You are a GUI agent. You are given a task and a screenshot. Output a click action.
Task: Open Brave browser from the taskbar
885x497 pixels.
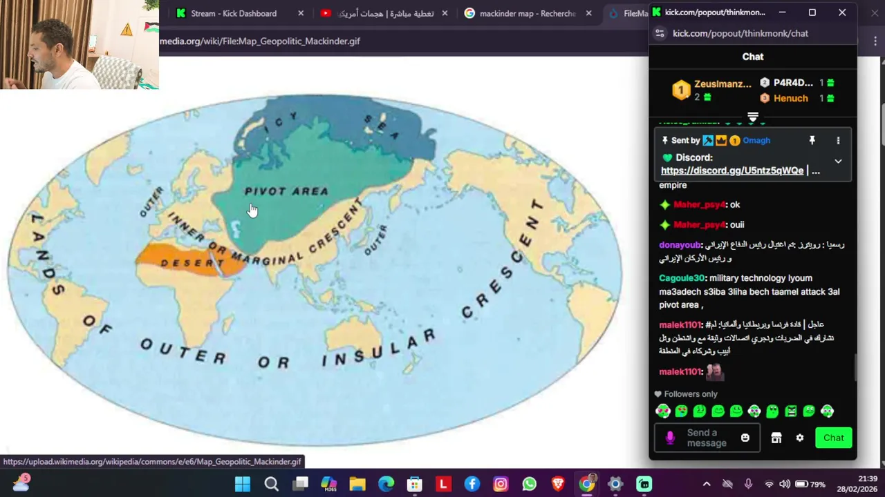click(558, 484)
